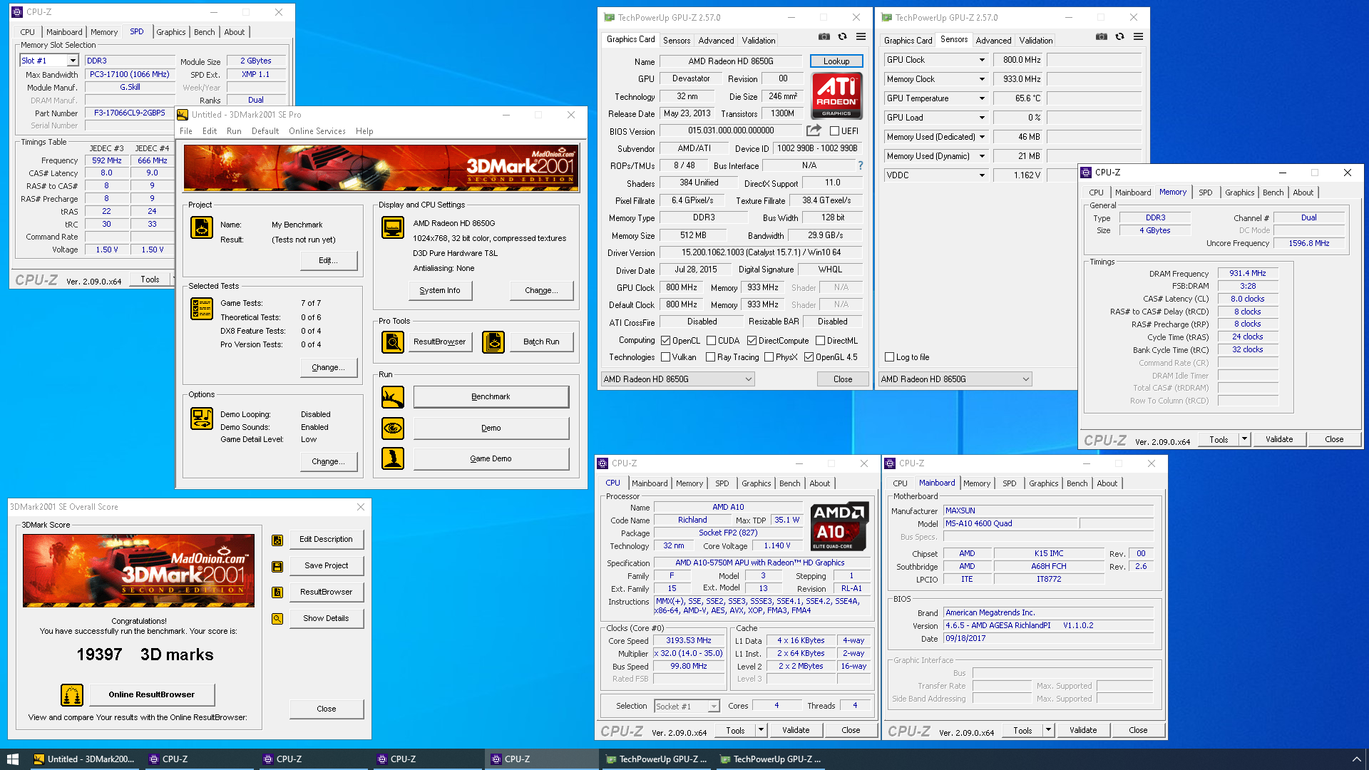
Task: Click the Save Project floppy icon
Action: (x=277, y=566)
